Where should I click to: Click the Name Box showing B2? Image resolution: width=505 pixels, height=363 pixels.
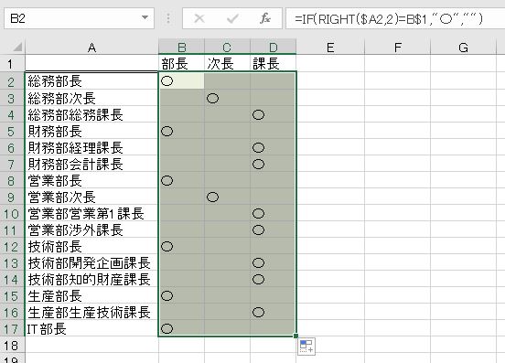click(x=79, y=18)
